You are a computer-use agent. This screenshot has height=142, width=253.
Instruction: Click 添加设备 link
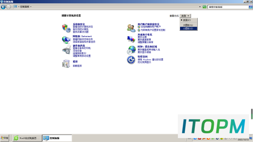pyautogui.click(x=77, y=51)
